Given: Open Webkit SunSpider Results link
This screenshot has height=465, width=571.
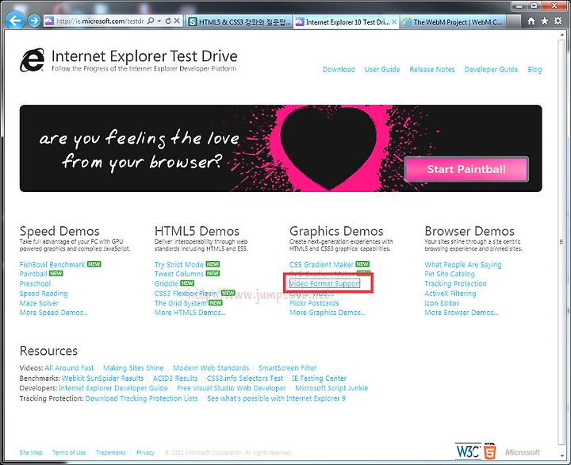Looking at the screenshot, I should [102, 379].
